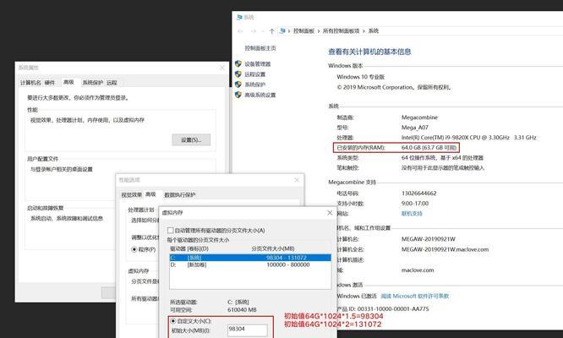Click full name MEGAW-20190921W.maclove.com
Screen dimensions: 563x338
click(445, 249)
